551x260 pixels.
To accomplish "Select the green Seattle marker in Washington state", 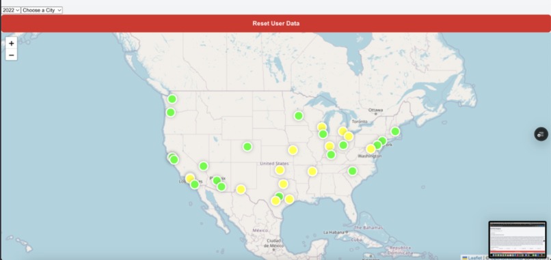I will tap(172, 99).
